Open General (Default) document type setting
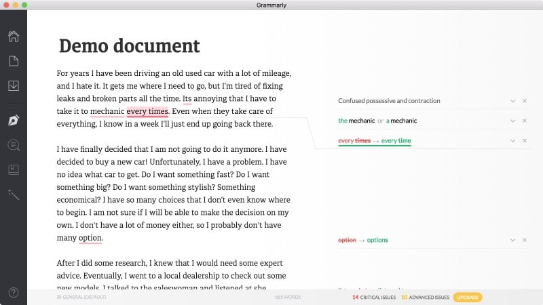The height and width of the screenshot is (305, 543). pos(81,297)
